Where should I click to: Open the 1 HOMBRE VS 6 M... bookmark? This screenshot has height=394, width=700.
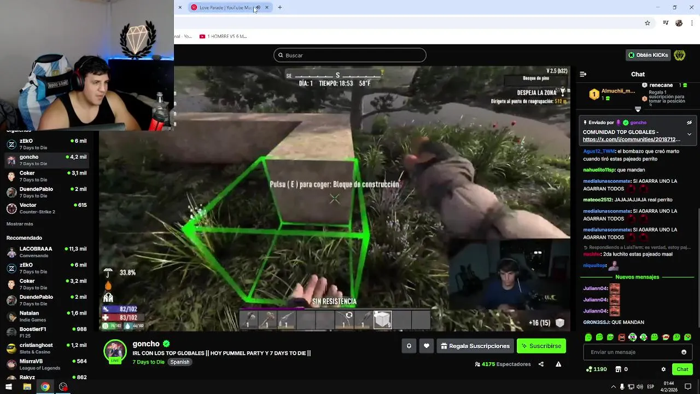pyautogui.click(x=223, y=37)
